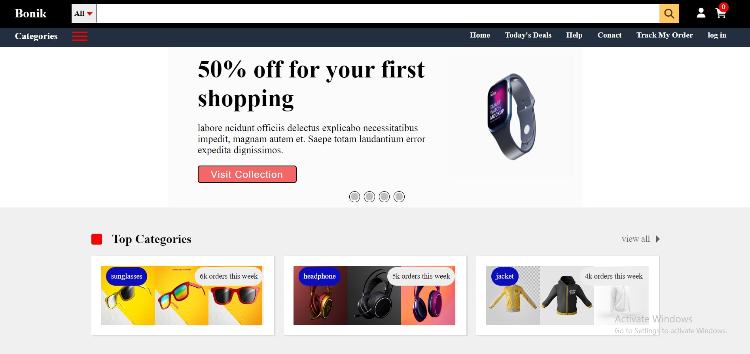Open Track My Order menu item

[665, 35]
